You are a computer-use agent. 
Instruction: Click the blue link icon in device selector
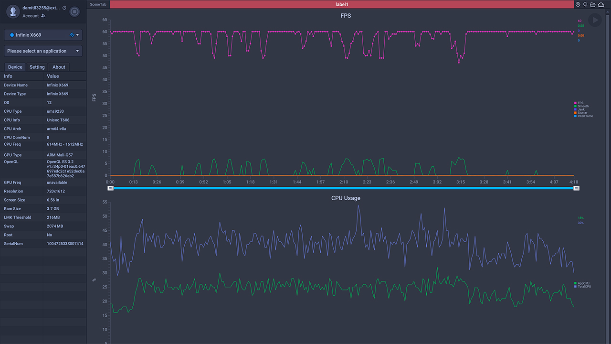(x=72, y=35)
